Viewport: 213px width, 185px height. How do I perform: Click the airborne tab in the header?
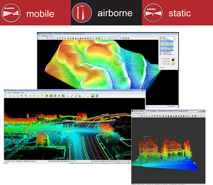coord(106,13)
